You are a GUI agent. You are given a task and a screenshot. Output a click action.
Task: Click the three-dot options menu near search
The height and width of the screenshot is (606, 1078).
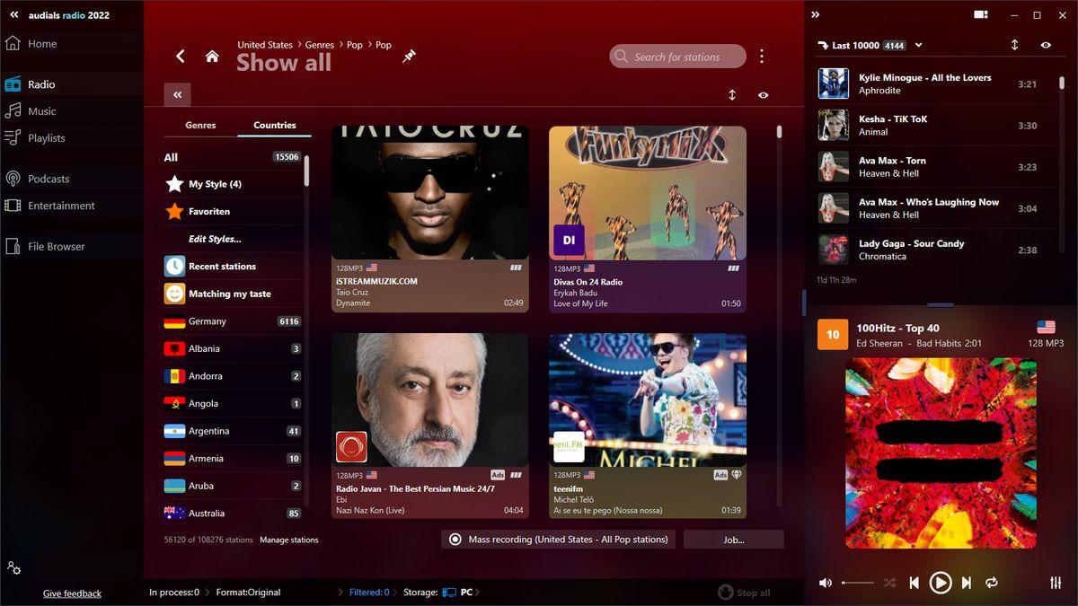tap(762, 57)
